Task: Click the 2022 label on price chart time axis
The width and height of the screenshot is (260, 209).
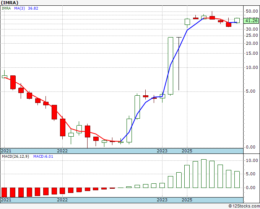Action: (x=62, y=151)
